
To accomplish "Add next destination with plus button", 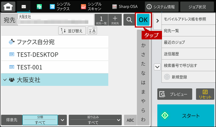I will pos(115,20).
